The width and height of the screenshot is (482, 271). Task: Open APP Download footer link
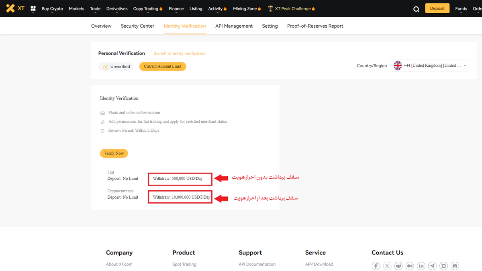[319, 264]
